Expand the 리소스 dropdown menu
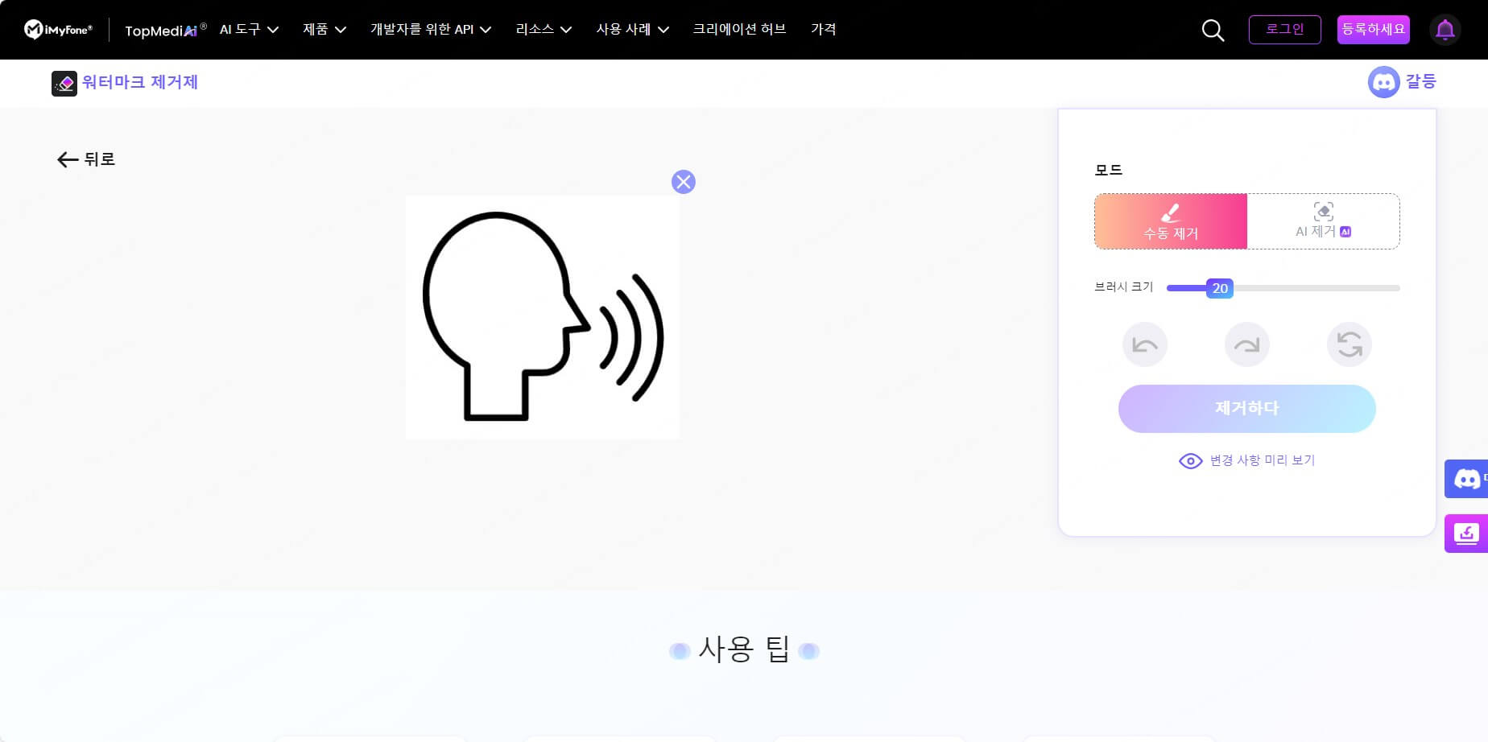The width and height of the screenshot is (1488, 742). tap(544, 30)
